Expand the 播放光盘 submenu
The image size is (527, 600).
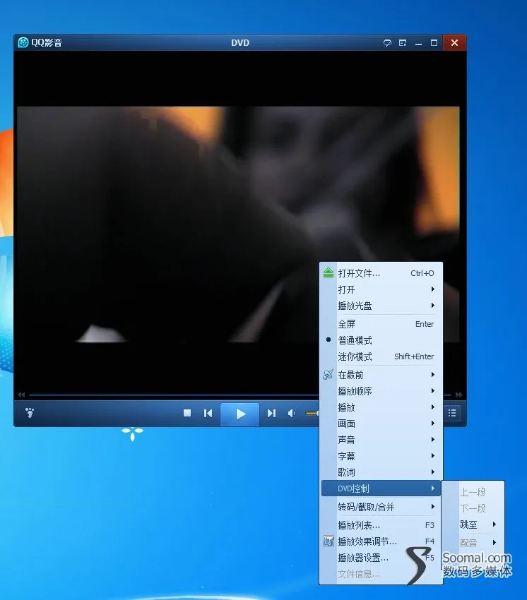pyautogui.click(x=381, y=306)
